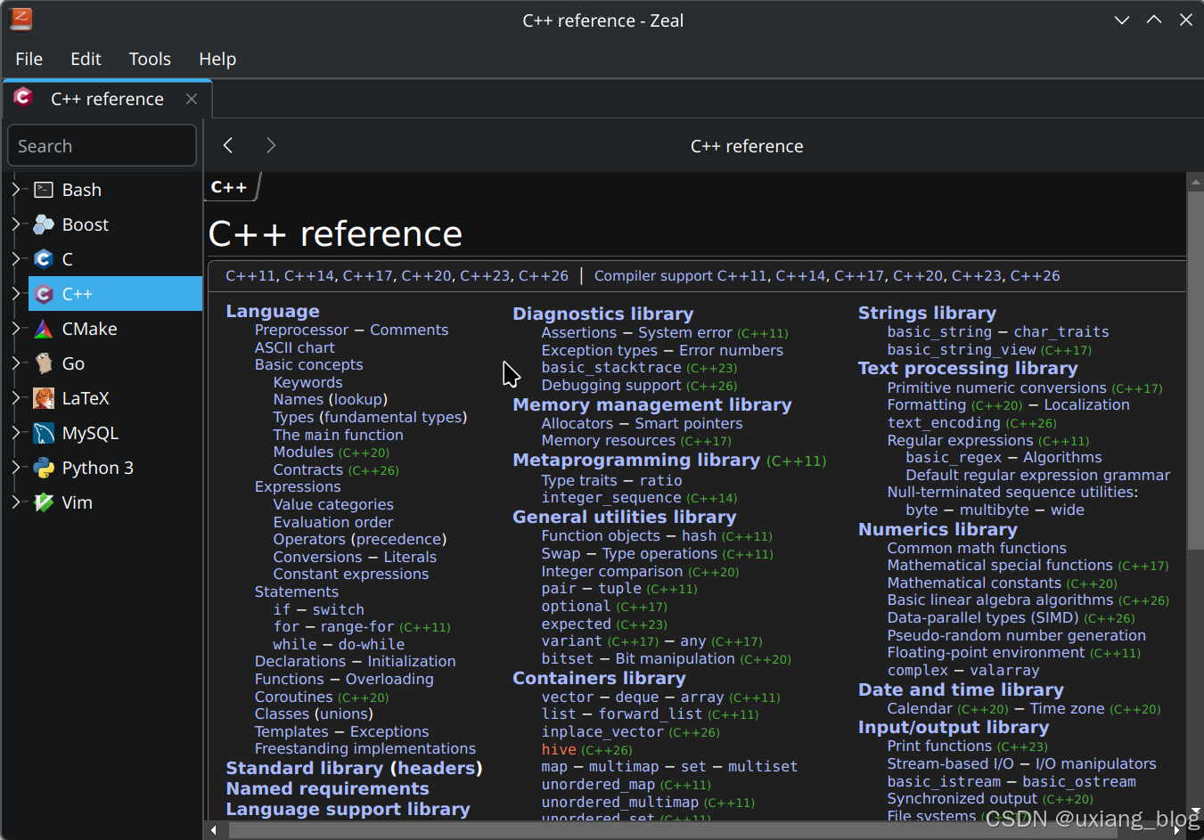
Task: Open the Compiler support link
Action: pos(653,276)
